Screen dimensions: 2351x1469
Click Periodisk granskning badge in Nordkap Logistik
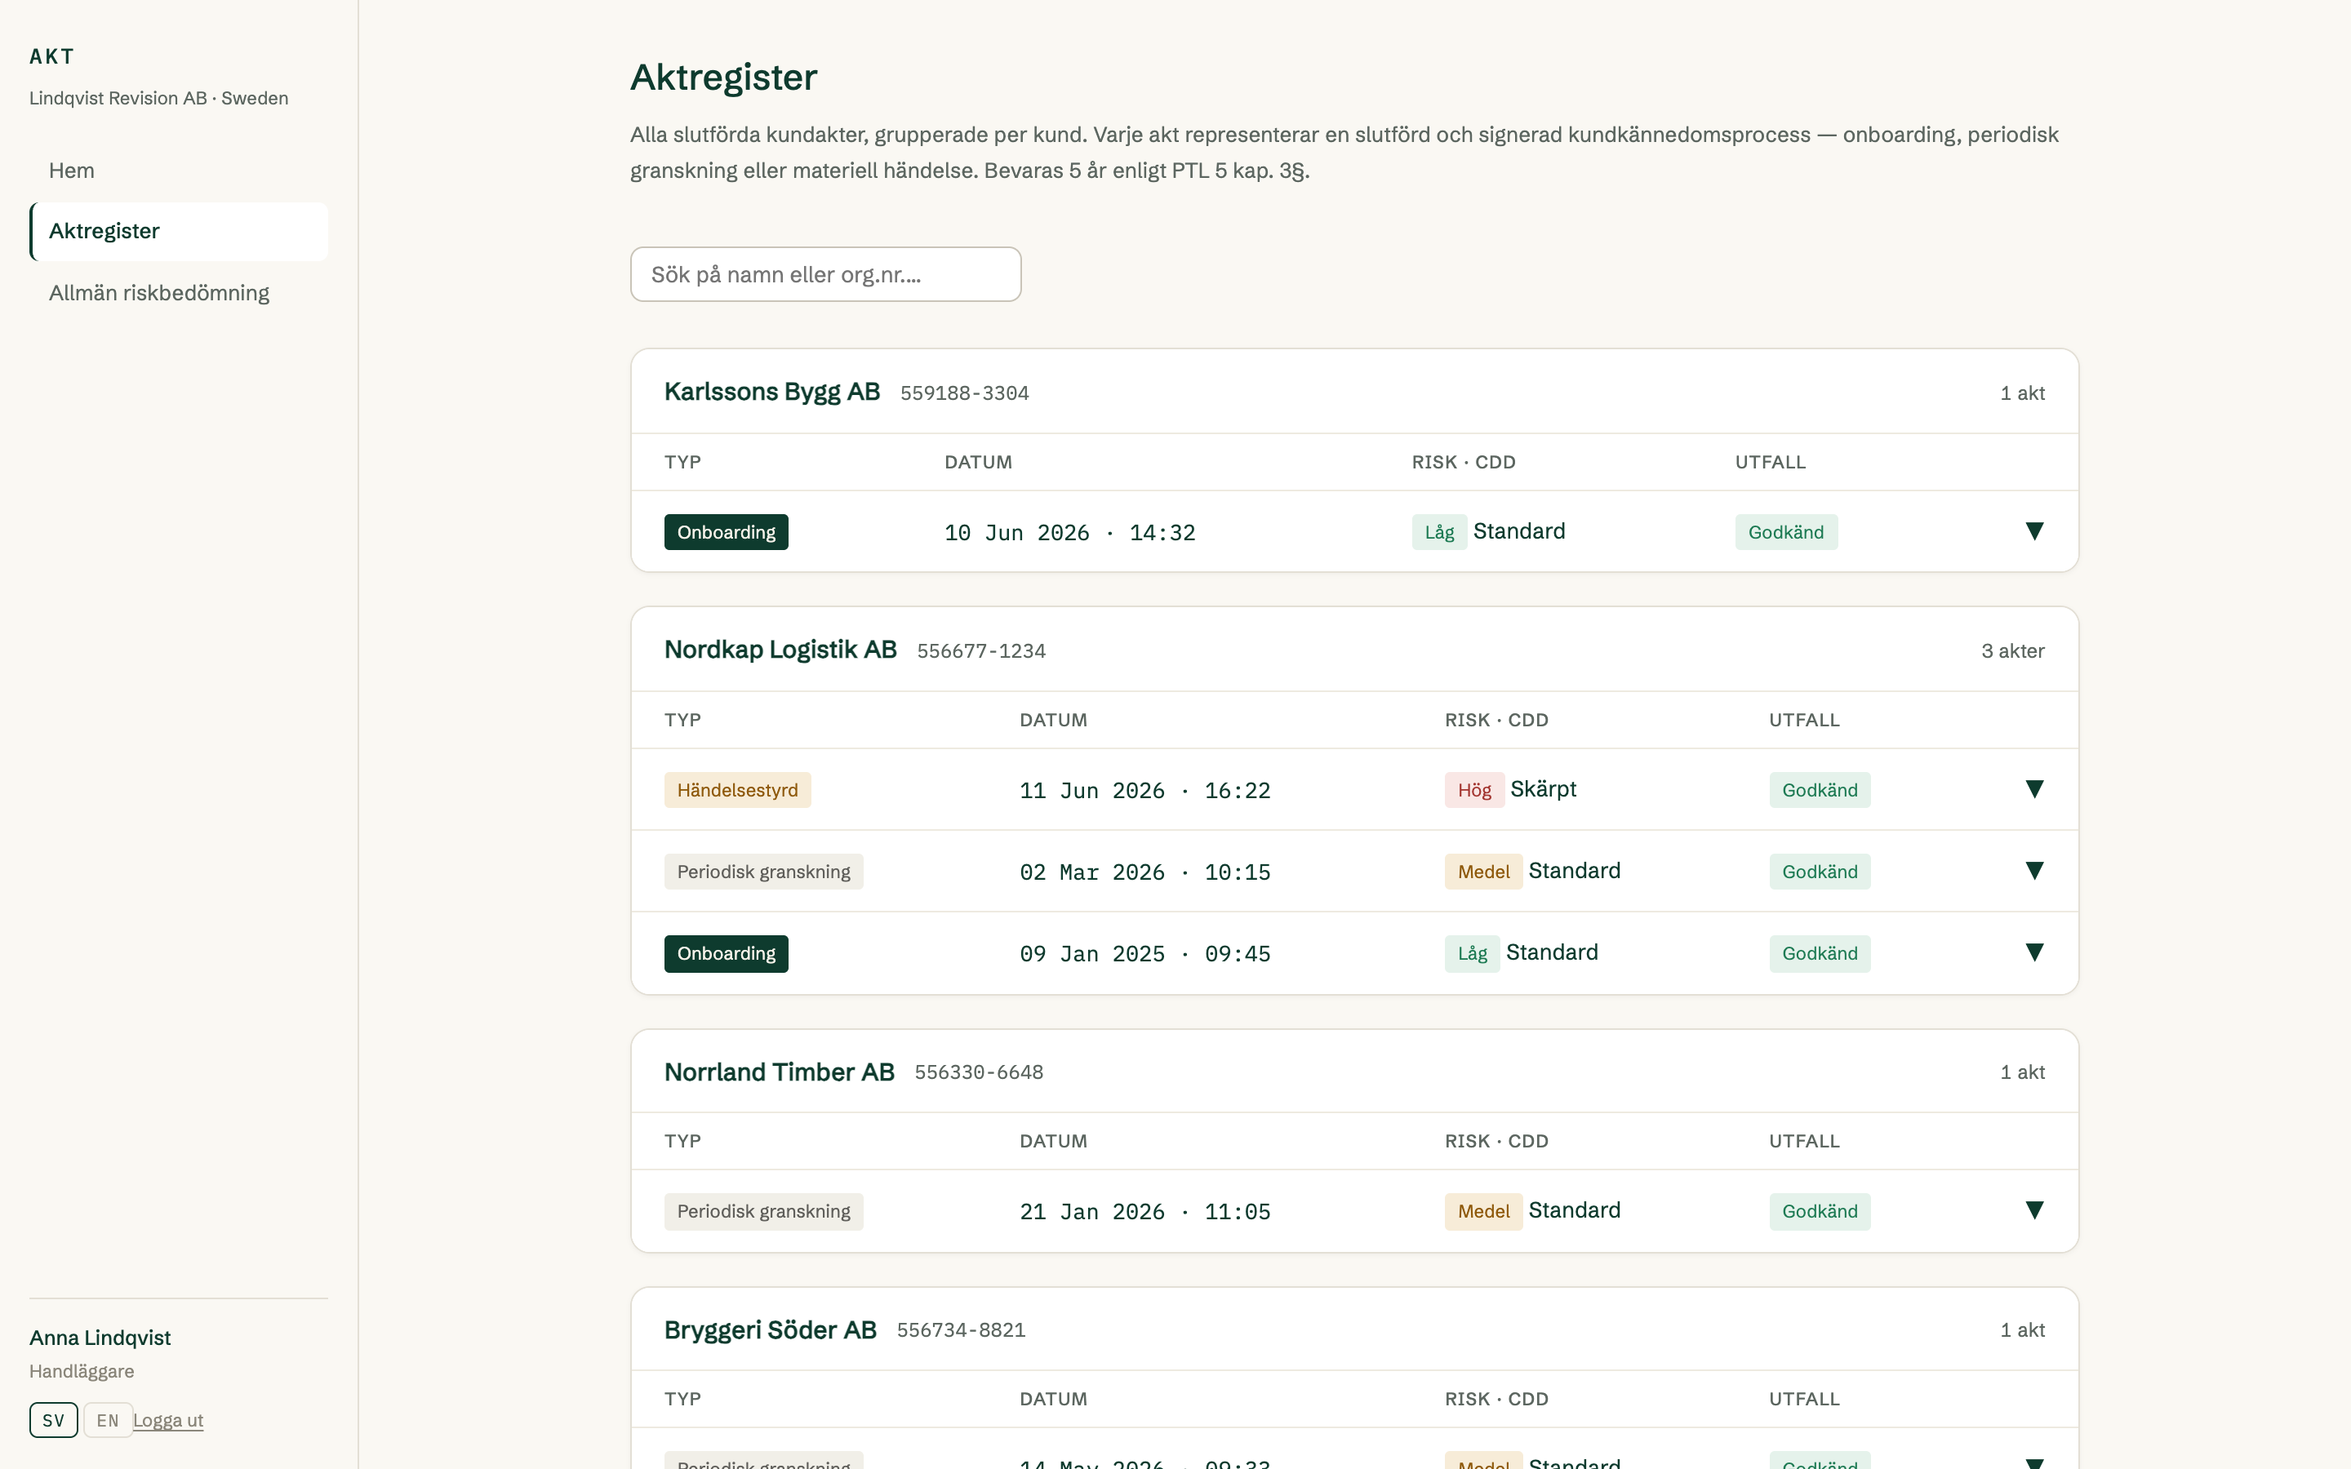[763, 872]
